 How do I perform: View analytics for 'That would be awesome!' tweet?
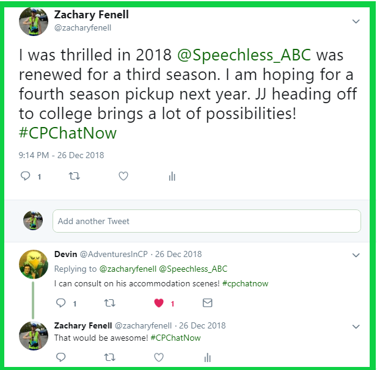tap(207, 357)
